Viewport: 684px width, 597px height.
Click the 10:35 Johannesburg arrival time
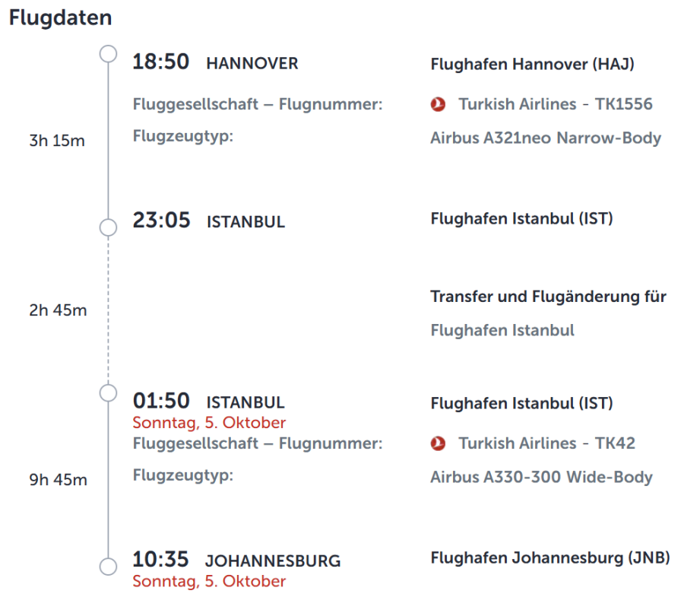coord(161,560)
